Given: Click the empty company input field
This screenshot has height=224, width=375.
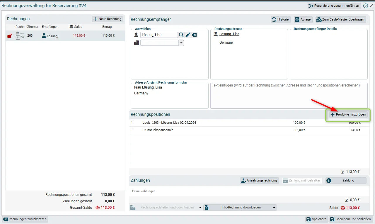Looking at the screenshot, I should (x=160, y=43).
